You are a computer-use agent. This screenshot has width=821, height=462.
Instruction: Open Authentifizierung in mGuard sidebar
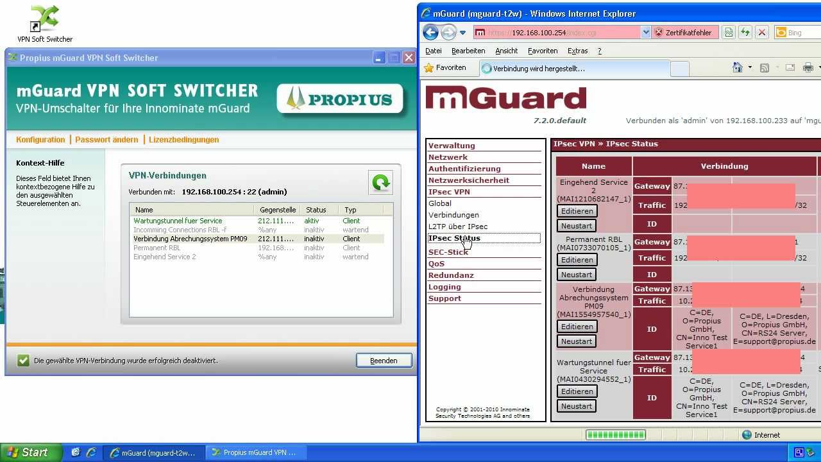(x=464, y=169)
